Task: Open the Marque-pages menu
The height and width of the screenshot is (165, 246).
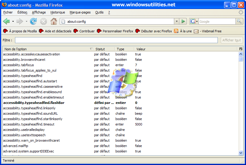Action: pos(80,12)
